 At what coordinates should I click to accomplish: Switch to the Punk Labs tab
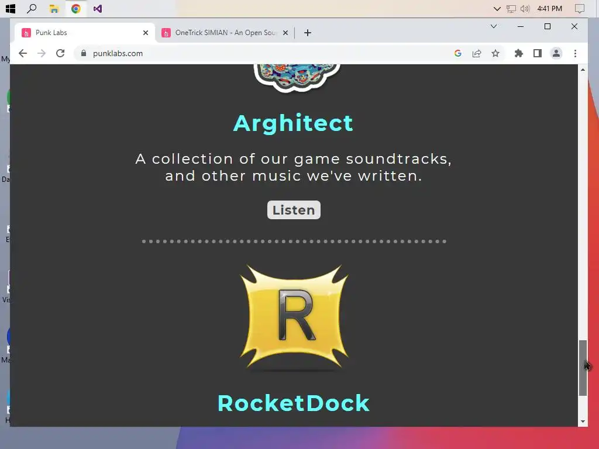84,33
